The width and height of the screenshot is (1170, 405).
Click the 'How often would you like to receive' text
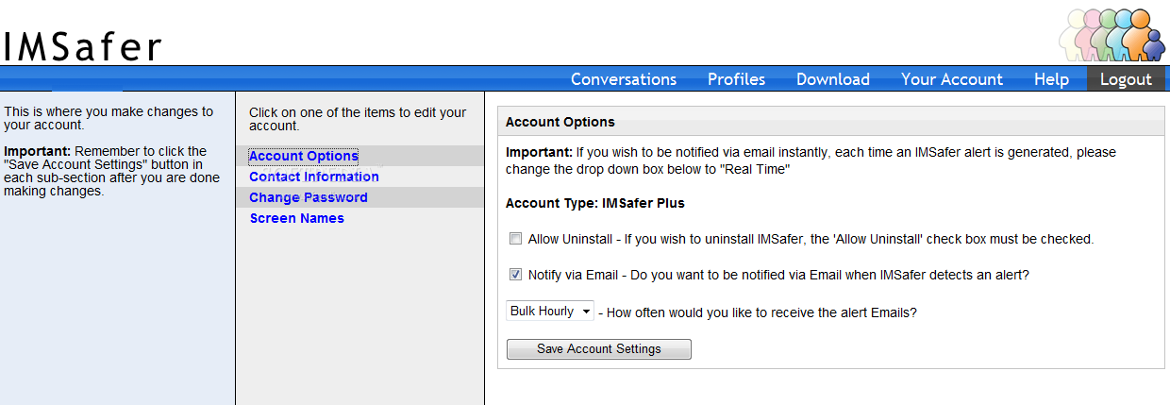point(758,312)
